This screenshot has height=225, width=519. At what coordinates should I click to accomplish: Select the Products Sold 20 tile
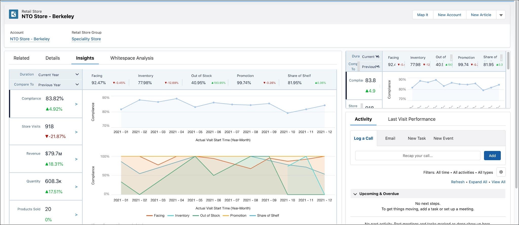46,213
